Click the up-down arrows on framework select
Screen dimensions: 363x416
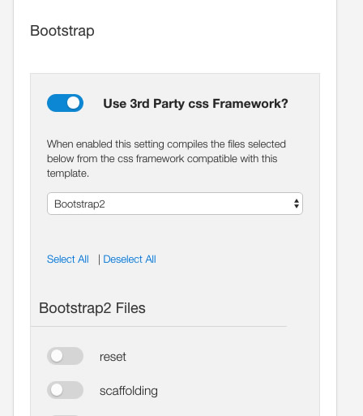tap(297, 204)
